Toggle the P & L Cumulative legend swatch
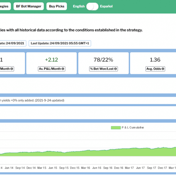The height and width of the screenshot is (176, 176). [x=116, y=128]
